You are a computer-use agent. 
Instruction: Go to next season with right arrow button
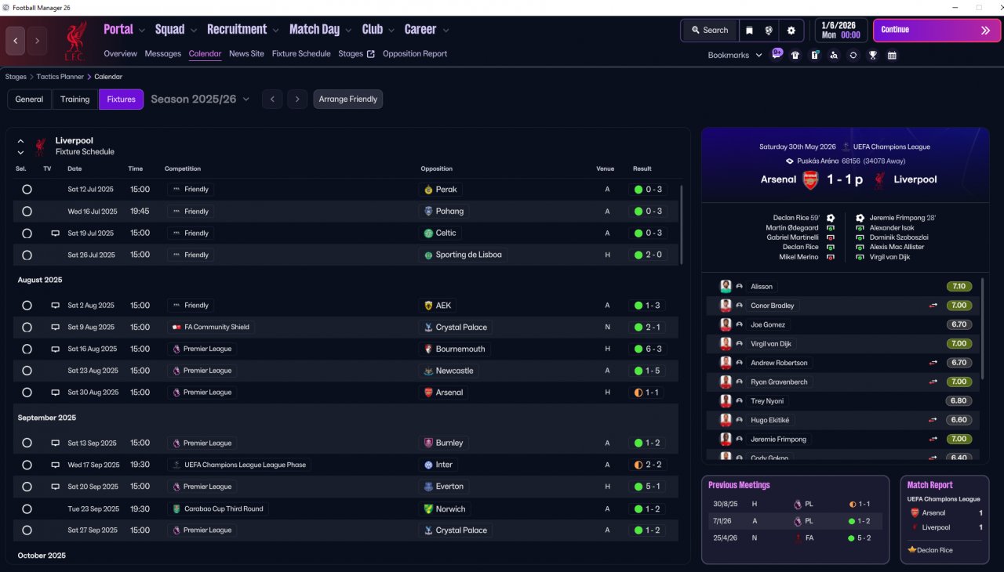coord(296,100)
